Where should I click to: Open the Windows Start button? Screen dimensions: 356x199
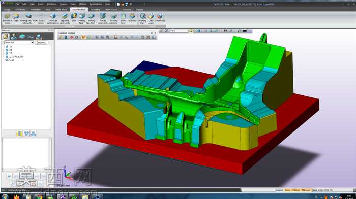[5, 196]
